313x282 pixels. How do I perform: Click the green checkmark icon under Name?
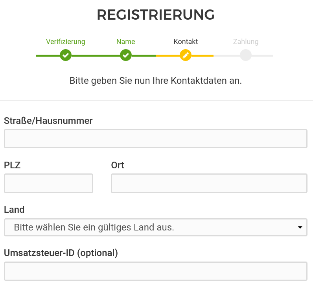click(x=126, y=55)
